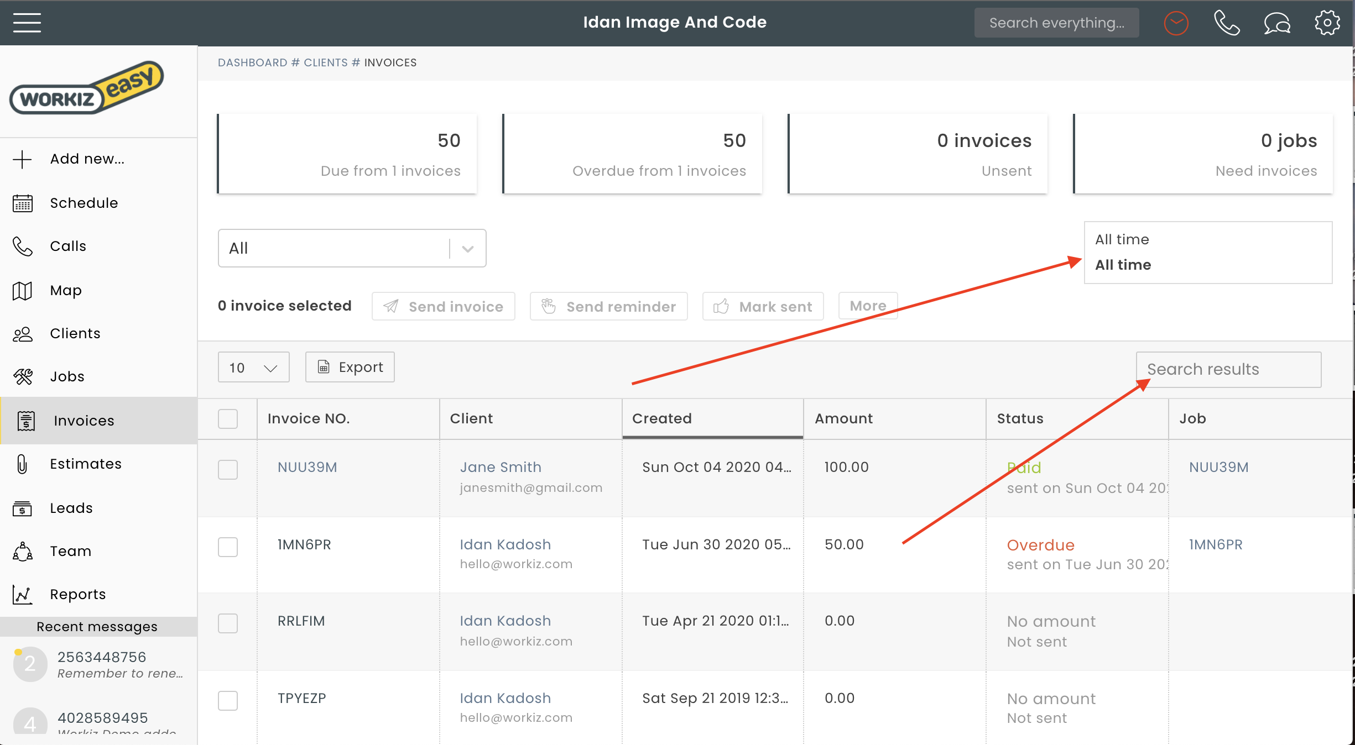Screen dimensions: 1355x745
Task: Open client link Jane Smith
Action: tap(501, 468)
